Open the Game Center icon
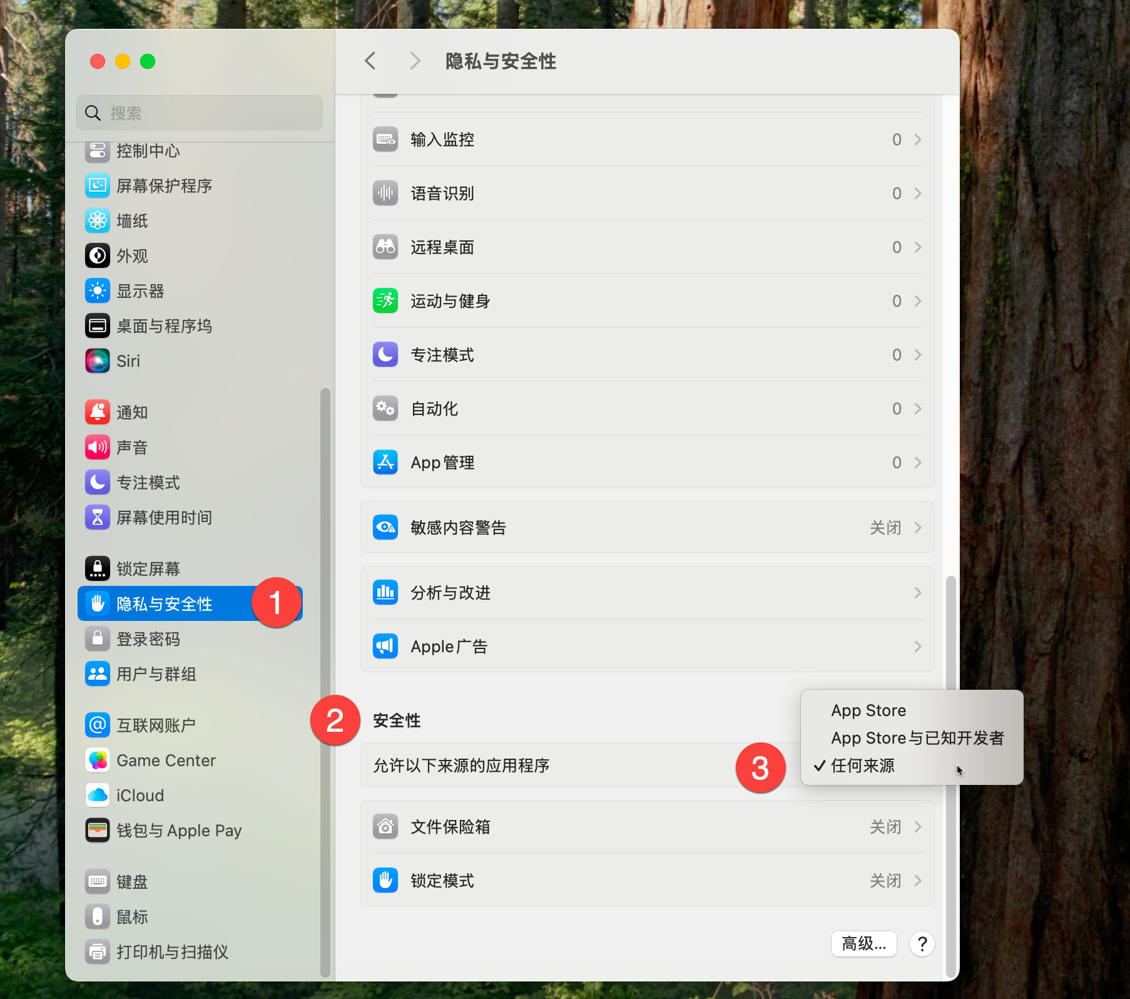The height and width of the screenshot is (999, 1130). coord(98,761)
